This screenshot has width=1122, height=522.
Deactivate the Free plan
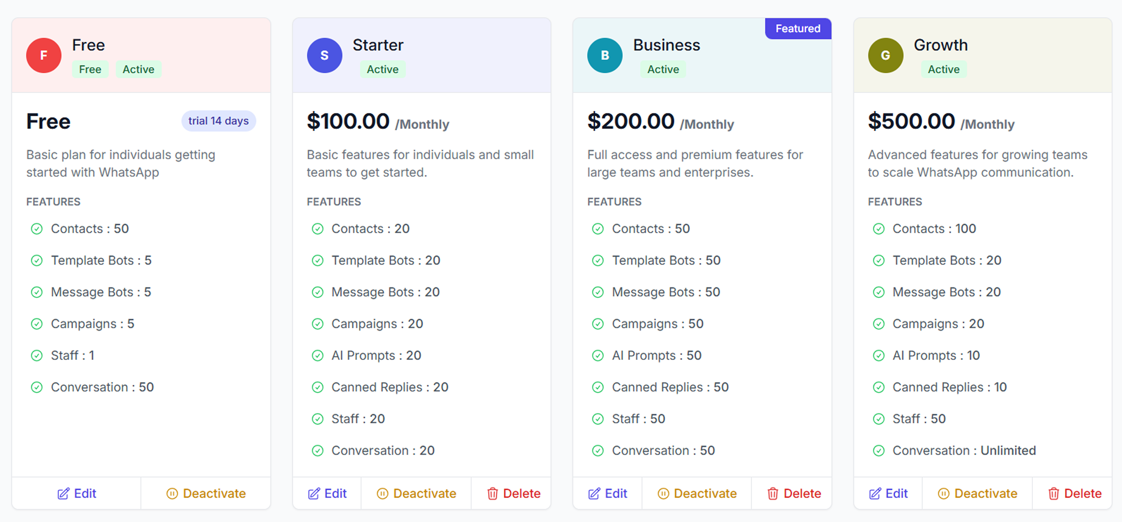[x=206, y=493]
